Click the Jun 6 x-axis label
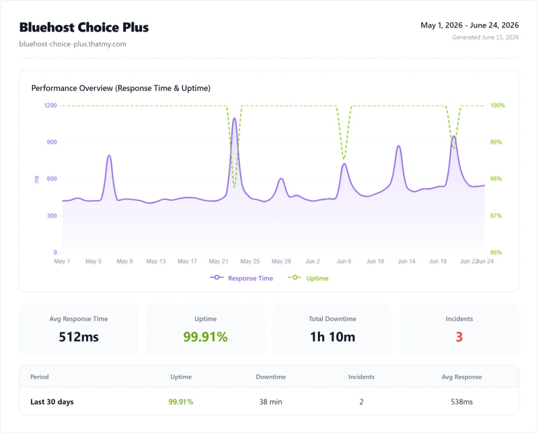Screen dimensions: 538x433 point(344,261)
